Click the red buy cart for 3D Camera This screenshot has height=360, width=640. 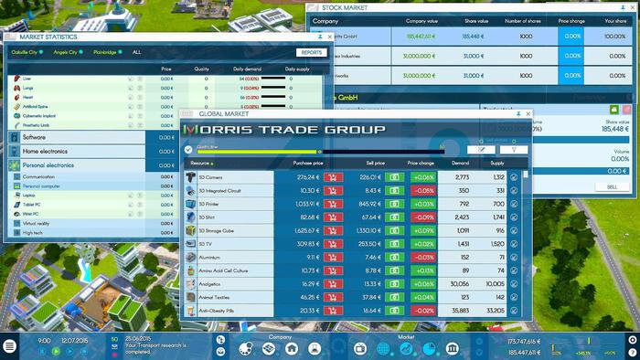tap(333, 177)
